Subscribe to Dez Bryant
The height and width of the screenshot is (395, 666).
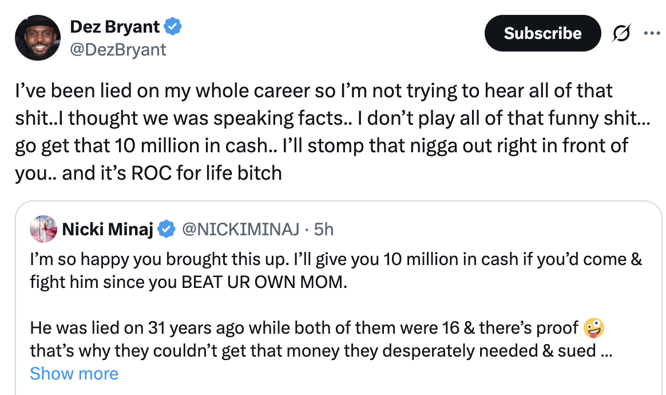[x=543, y=33]
